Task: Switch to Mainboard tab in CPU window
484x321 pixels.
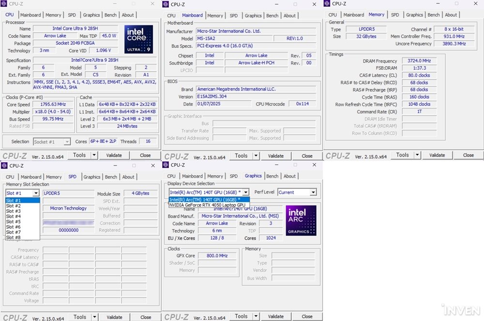Action: pyautogui.click(x=30, y=15)
